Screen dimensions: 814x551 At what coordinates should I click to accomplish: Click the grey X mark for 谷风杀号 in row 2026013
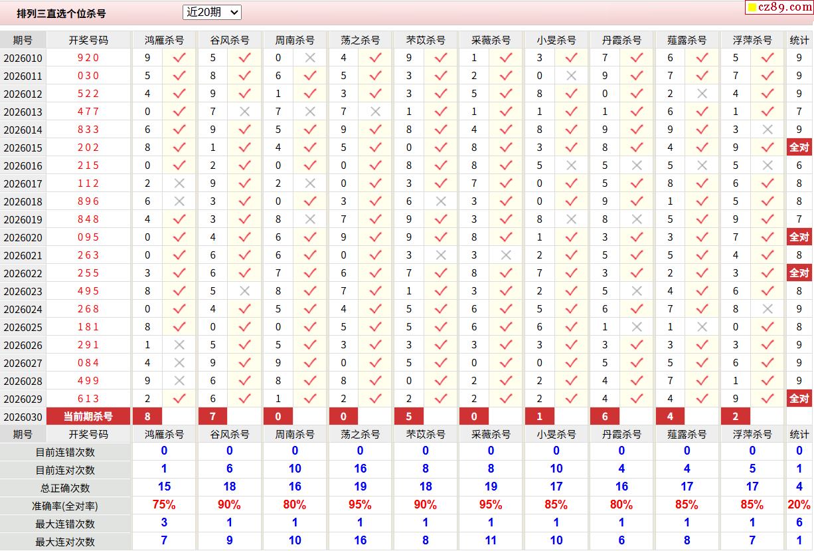[245, 112]
